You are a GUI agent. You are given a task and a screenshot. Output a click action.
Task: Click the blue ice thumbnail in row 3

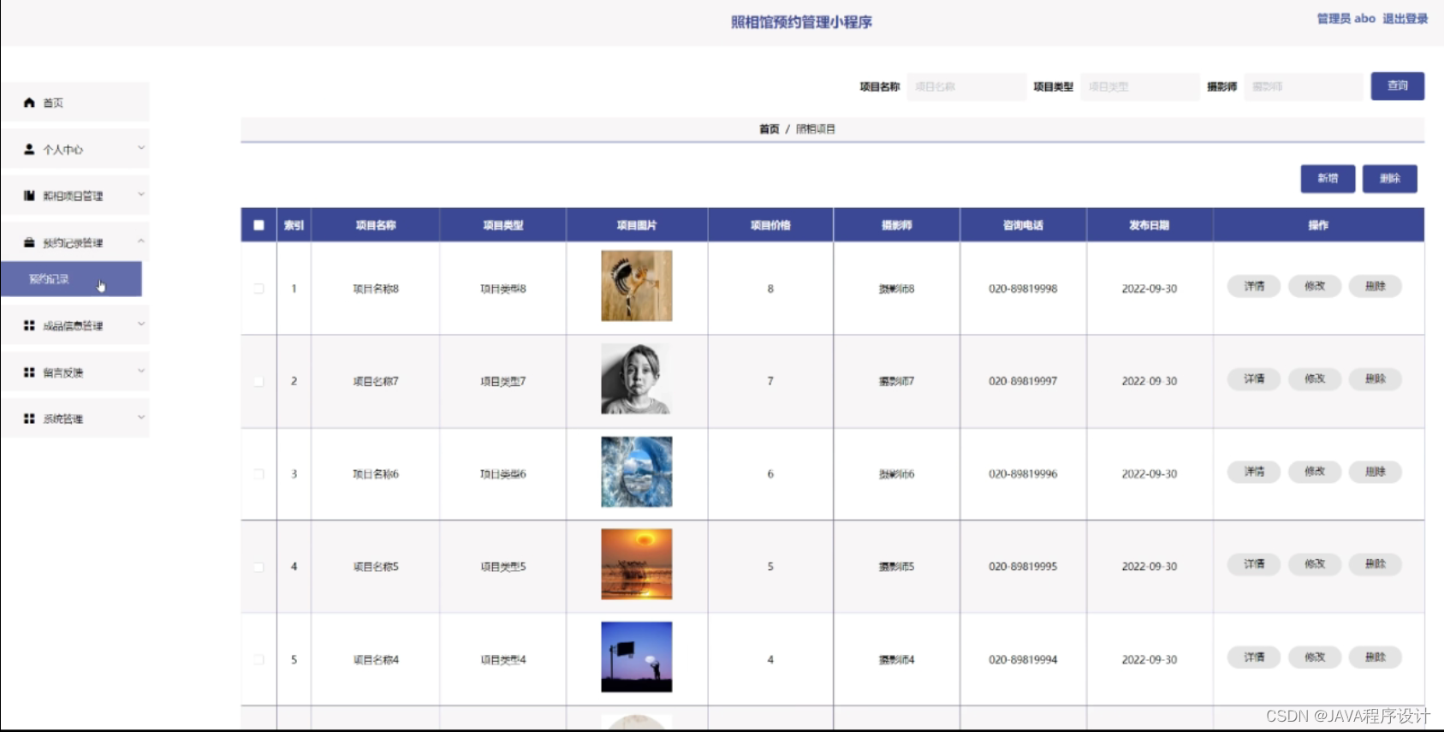pos(637,472)
